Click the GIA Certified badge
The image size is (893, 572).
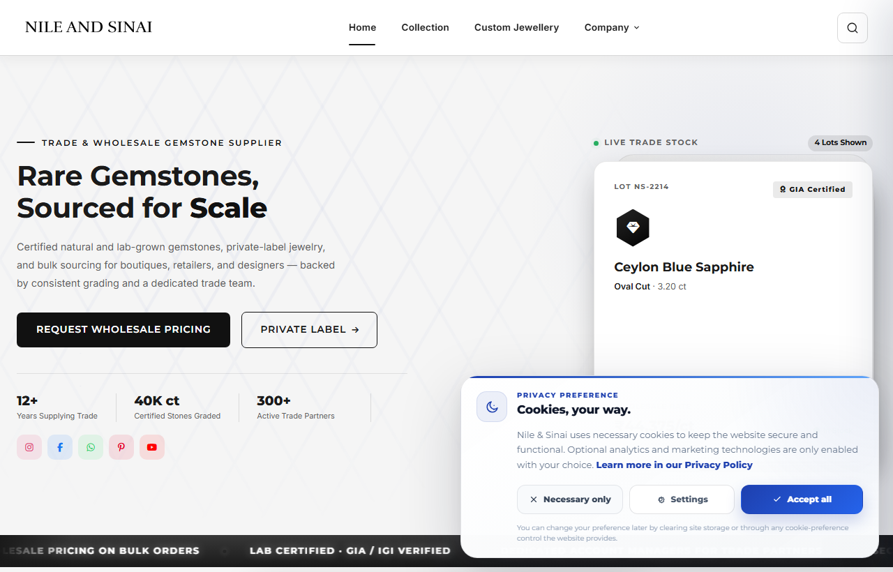click(812, 189)
